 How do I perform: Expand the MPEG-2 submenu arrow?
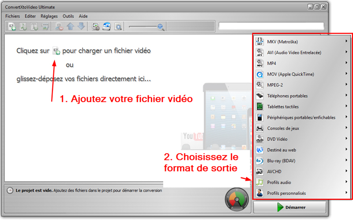tap(346, 84)
